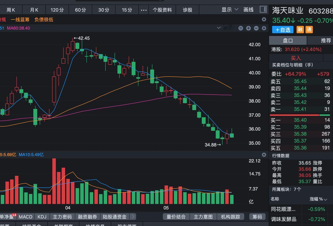Zoom out with the minus-circle icon
This screenshot has width=333, height=226.
256,28
